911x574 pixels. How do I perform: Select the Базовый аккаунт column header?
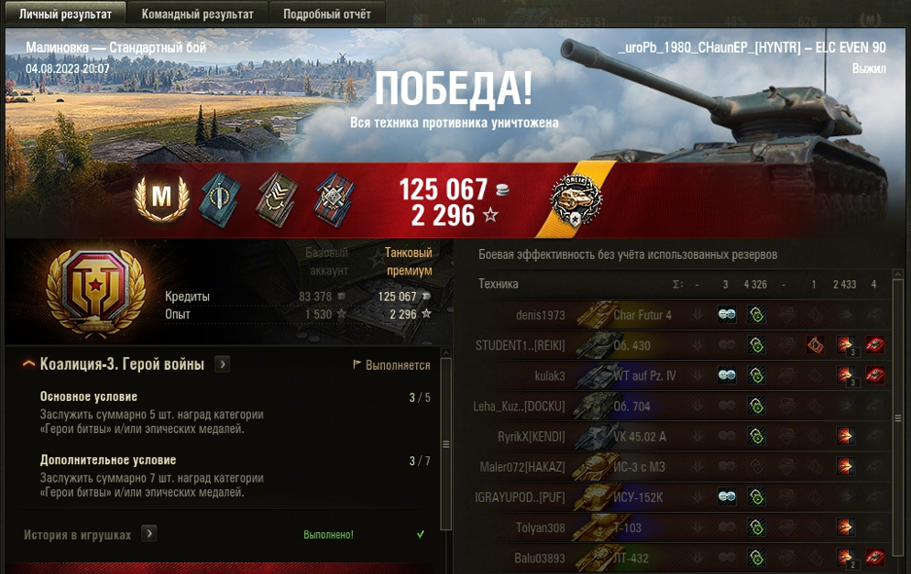point(327,261)
